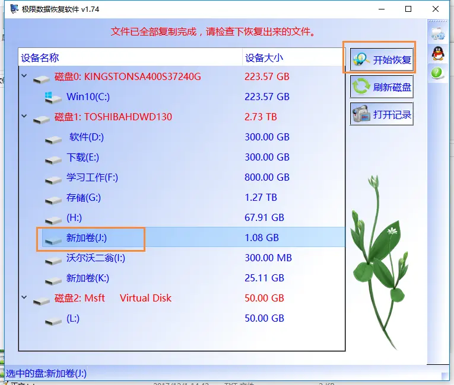Click the 25.11 GB size value
Screen dimensions: 454x385
(x=264, y=278)
